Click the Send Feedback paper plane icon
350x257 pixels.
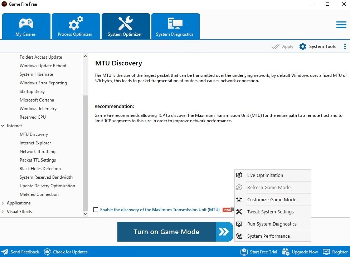pyautogui.click(x=5, y=252)
